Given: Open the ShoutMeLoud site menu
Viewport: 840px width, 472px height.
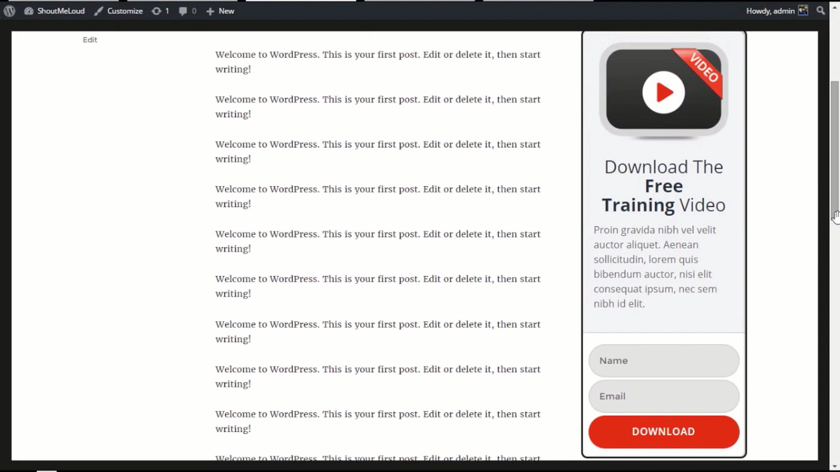Looking at the screenshot, I should [x=61, y=11].
